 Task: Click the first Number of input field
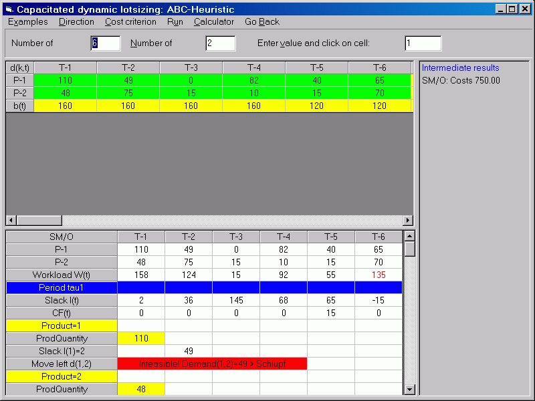click(106, 43)
